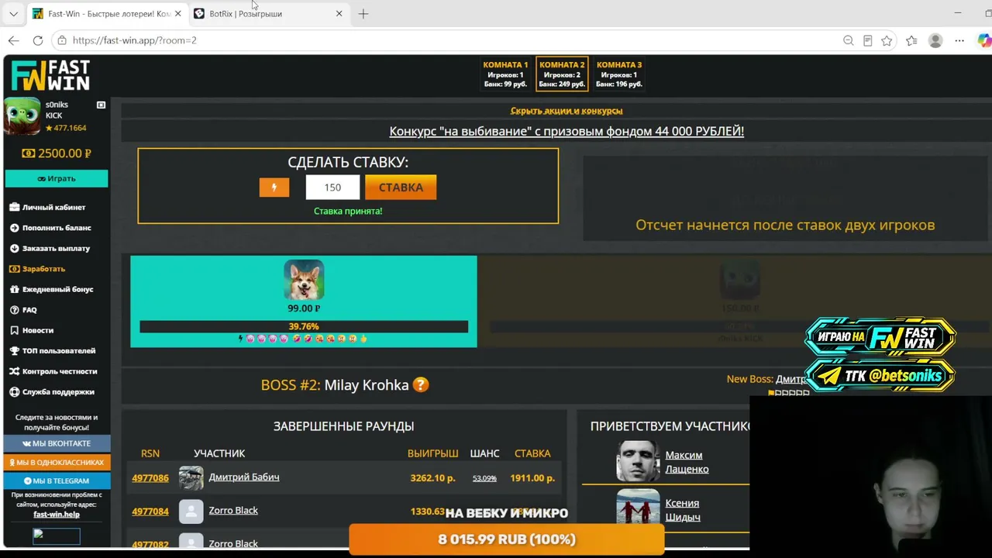Open Максим Лащенко profile name link
Image resolution: width=992 pixels, height=558 pixels.
tap(687, 462)
